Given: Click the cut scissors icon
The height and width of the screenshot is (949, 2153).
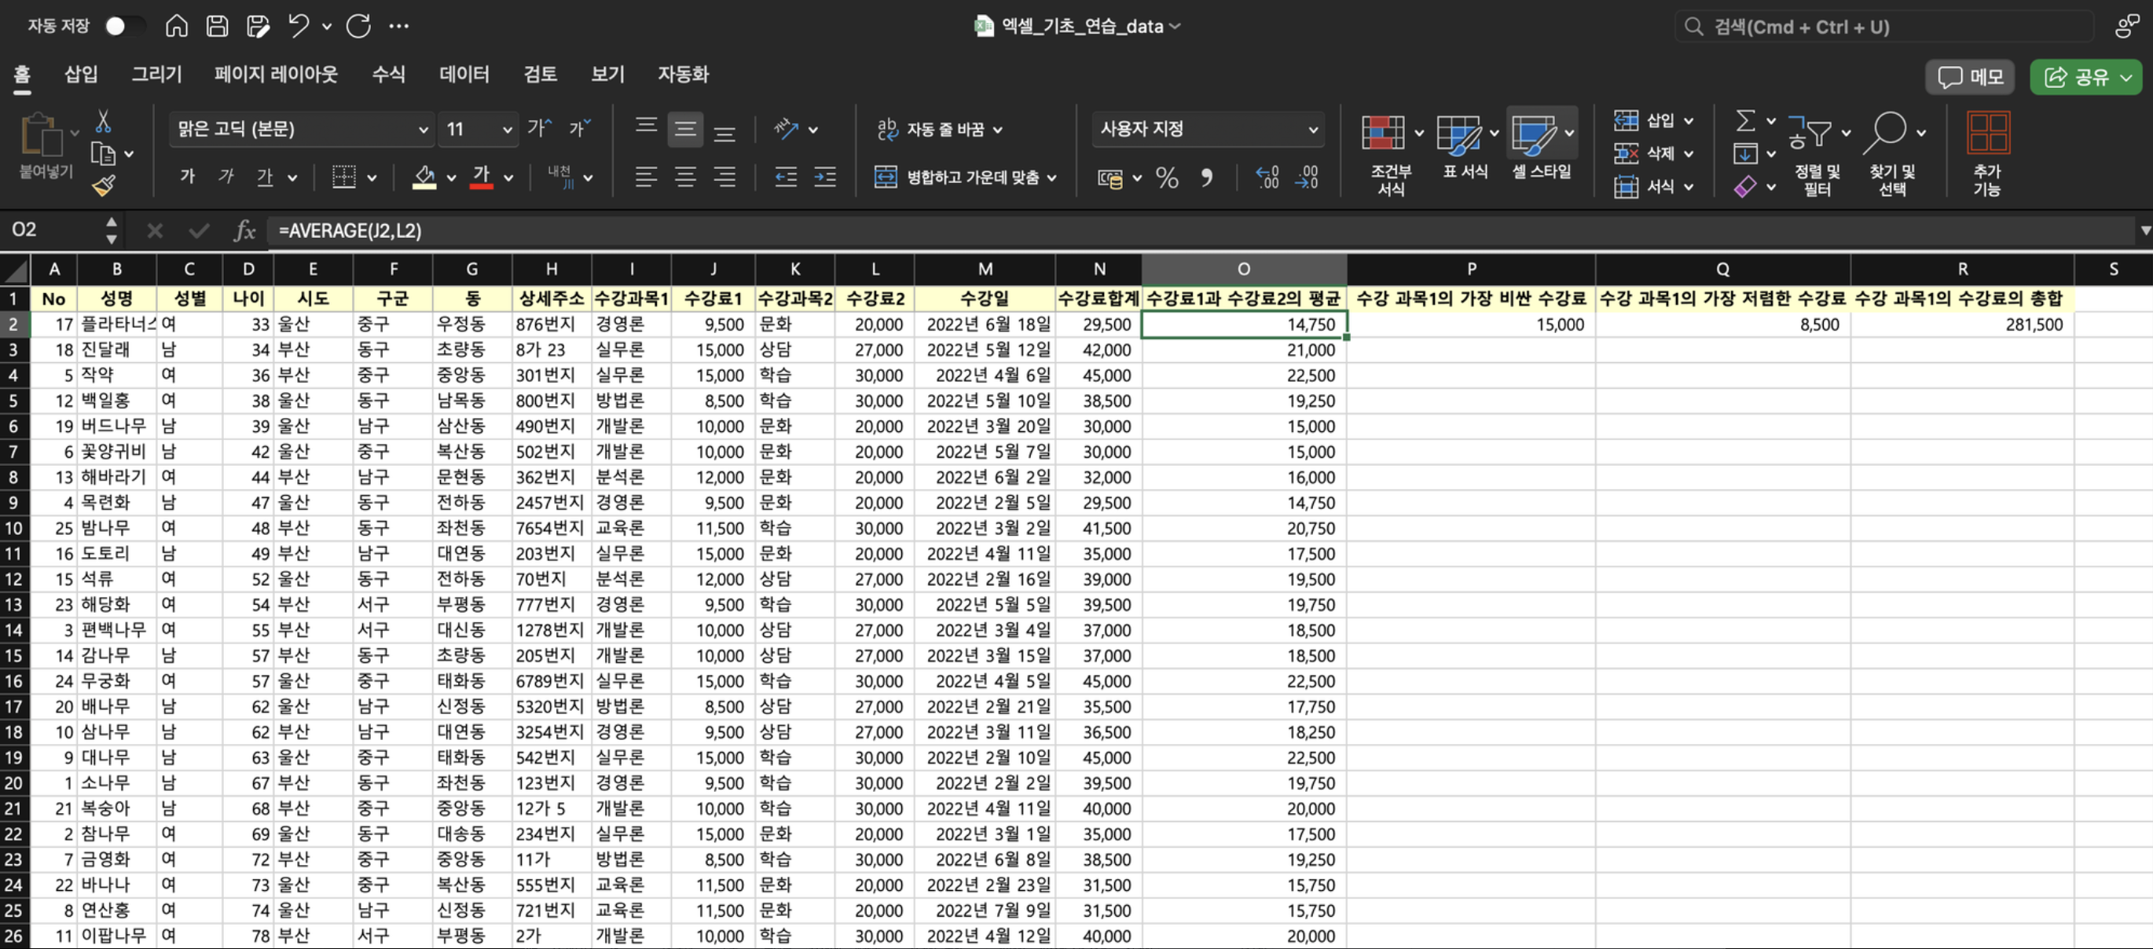Looking at the screenshot, I should 103,122.
